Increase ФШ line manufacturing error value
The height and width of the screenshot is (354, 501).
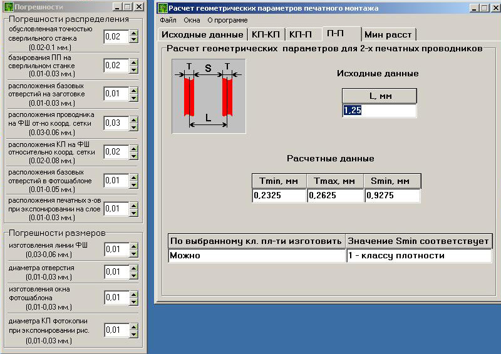click(x=133, y=246)
